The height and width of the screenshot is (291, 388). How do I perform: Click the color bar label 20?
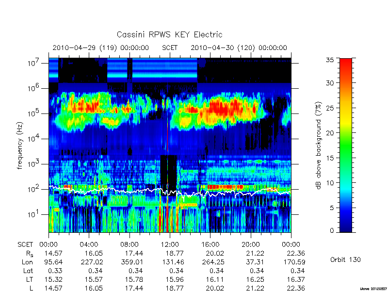[x=330, y=133]
